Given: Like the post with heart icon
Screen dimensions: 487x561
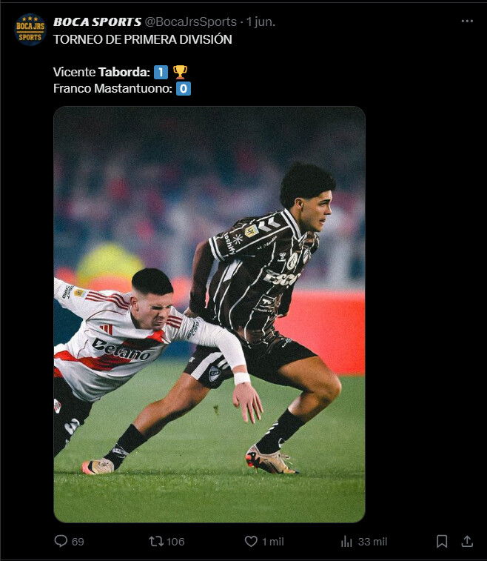Looking at the screenshot, I should pos(251,541).
